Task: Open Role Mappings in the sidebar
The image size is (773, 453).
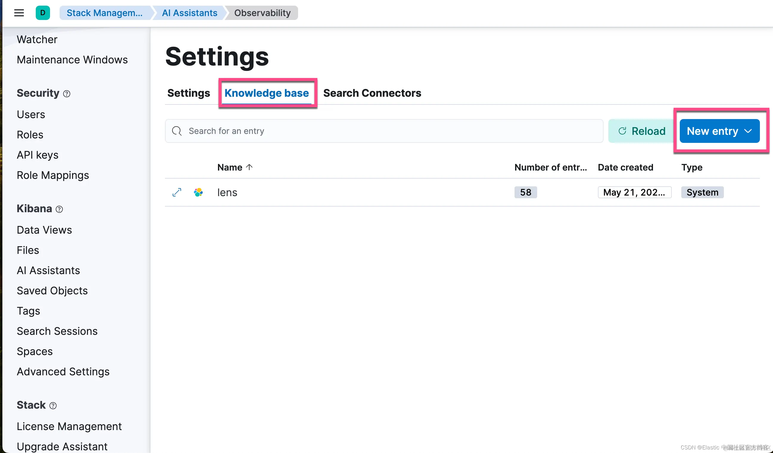Action: click(53, 175)
